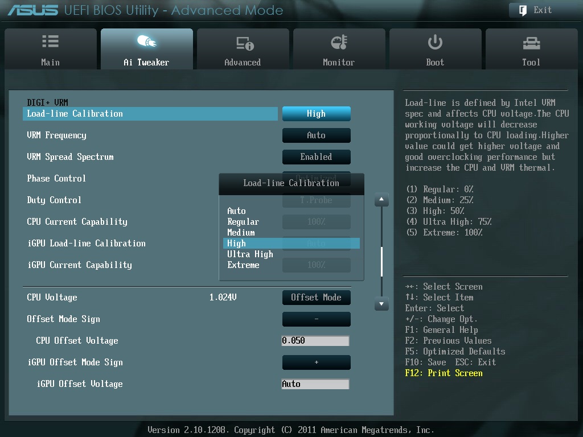Click the Main tab list icon
This screenshot has height=437, width=583.
[50, 41]
